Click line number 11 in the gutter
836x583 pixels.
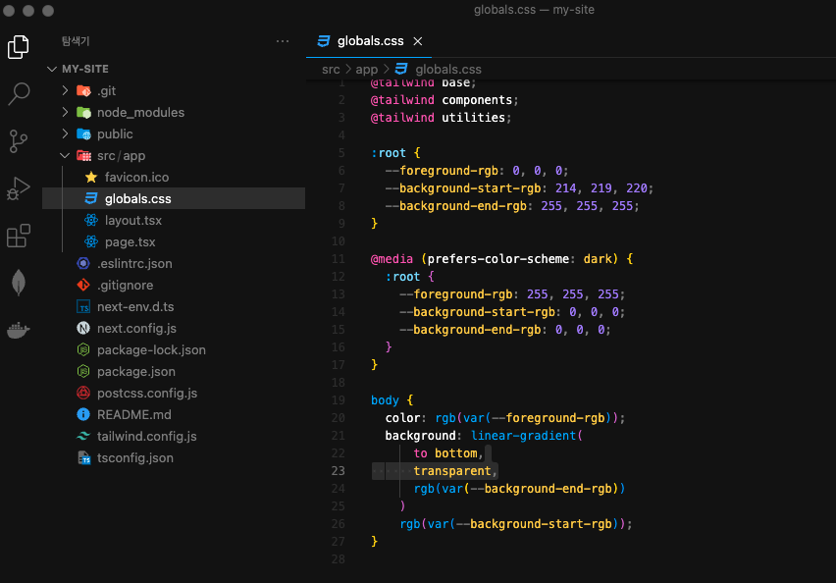coord(338,259)
